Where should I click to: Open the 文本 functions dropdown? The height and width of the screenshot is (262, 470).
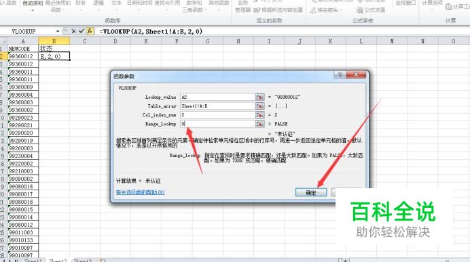coord(116,5)
